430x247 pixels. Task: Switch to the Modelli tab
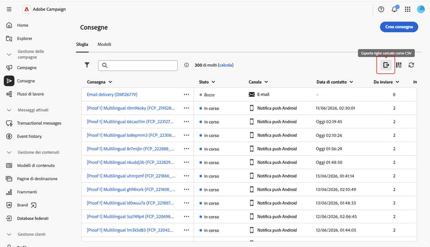[104, 44]
